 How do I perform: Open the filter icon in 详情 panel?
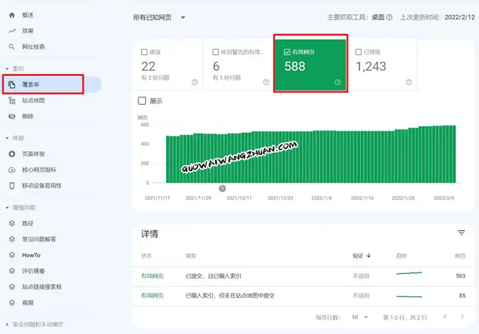coord(461,233)
